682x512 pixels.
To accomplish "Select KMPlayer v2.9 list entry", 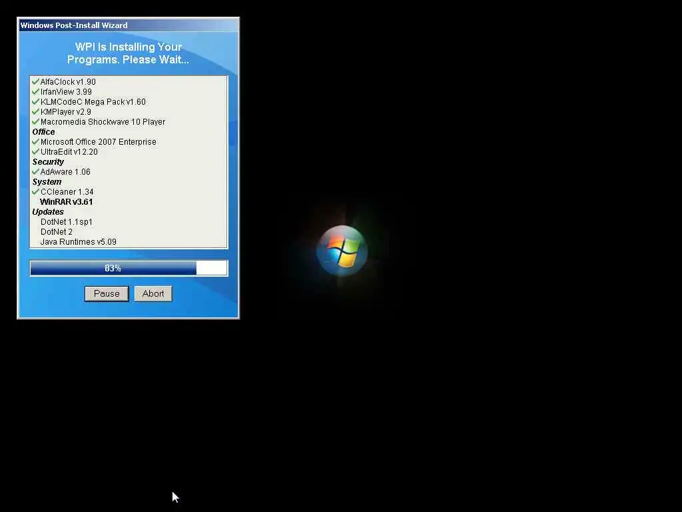I will point(66,112).
